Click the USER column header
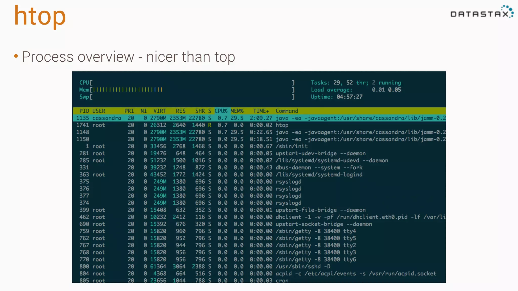This screenshot has height=291, width=518. [99, 111]
